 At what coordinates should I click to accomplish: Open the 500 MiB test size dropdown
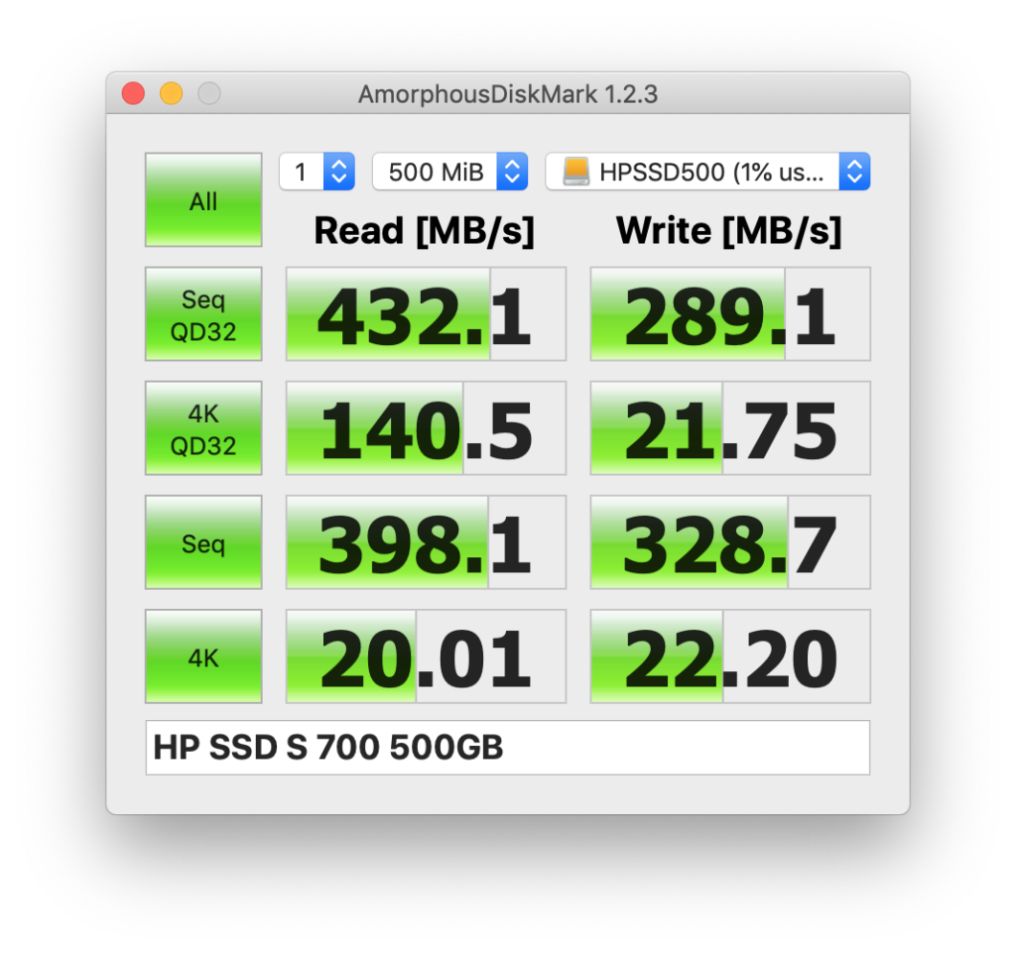coord(450,172)
